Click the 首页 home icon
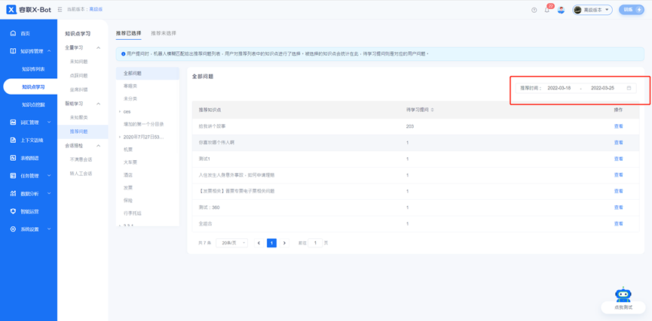 [x=13, y=33]
